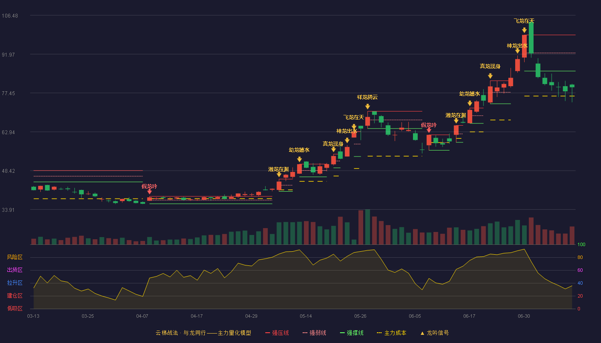Screen dimensions: 601x343
Task: Hide the 主力成本 dashed line series
Action: click(x=391, y=333)
